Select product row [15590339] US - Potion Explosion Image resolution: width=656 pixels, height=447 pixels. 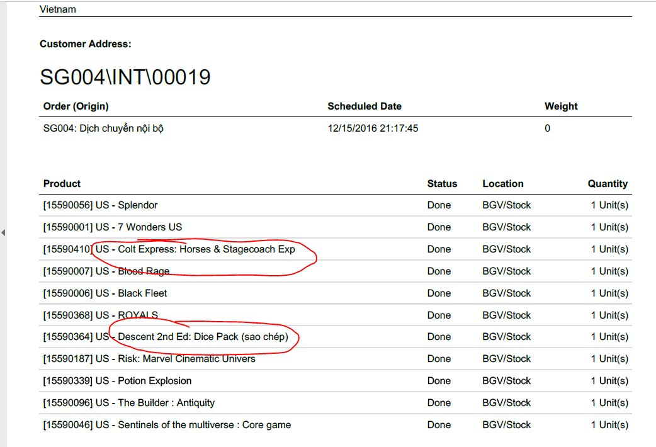pyautogui.click(x=336, y=381)
